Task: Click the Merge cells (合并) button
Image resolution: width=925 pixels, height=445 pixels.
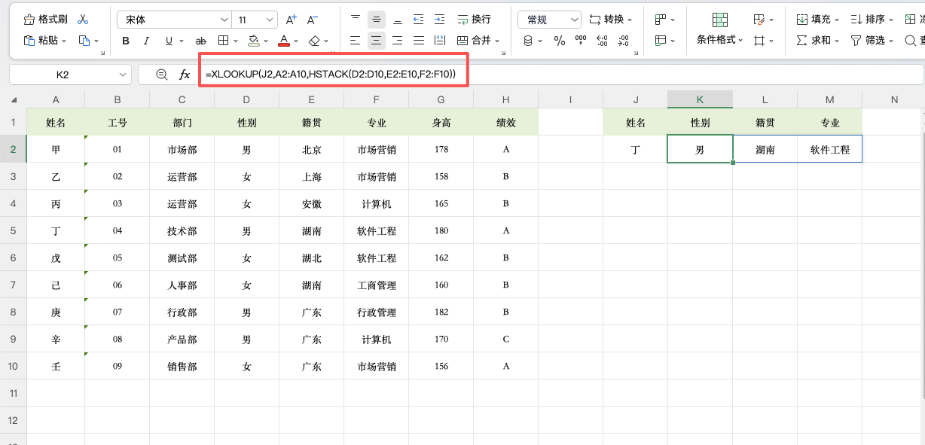Action: click(478, 41)
